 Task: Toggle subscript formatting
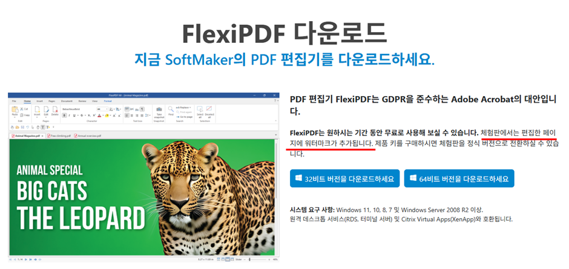[x=89, y=115]
